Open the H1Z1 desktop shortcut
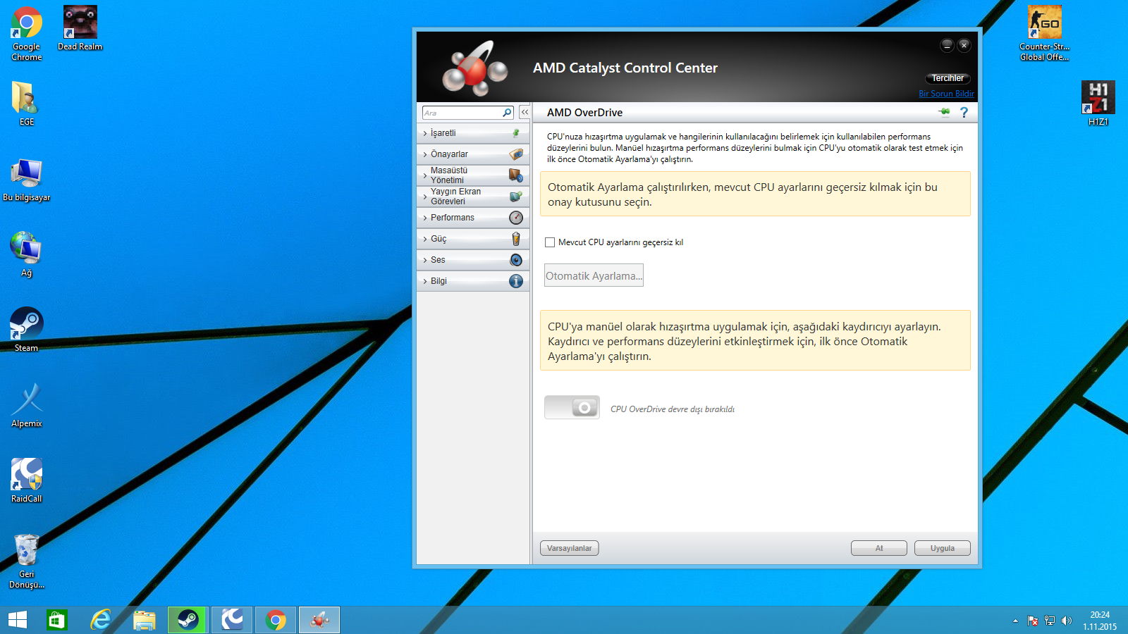The image size is (1128, 634). [1098, 104]
